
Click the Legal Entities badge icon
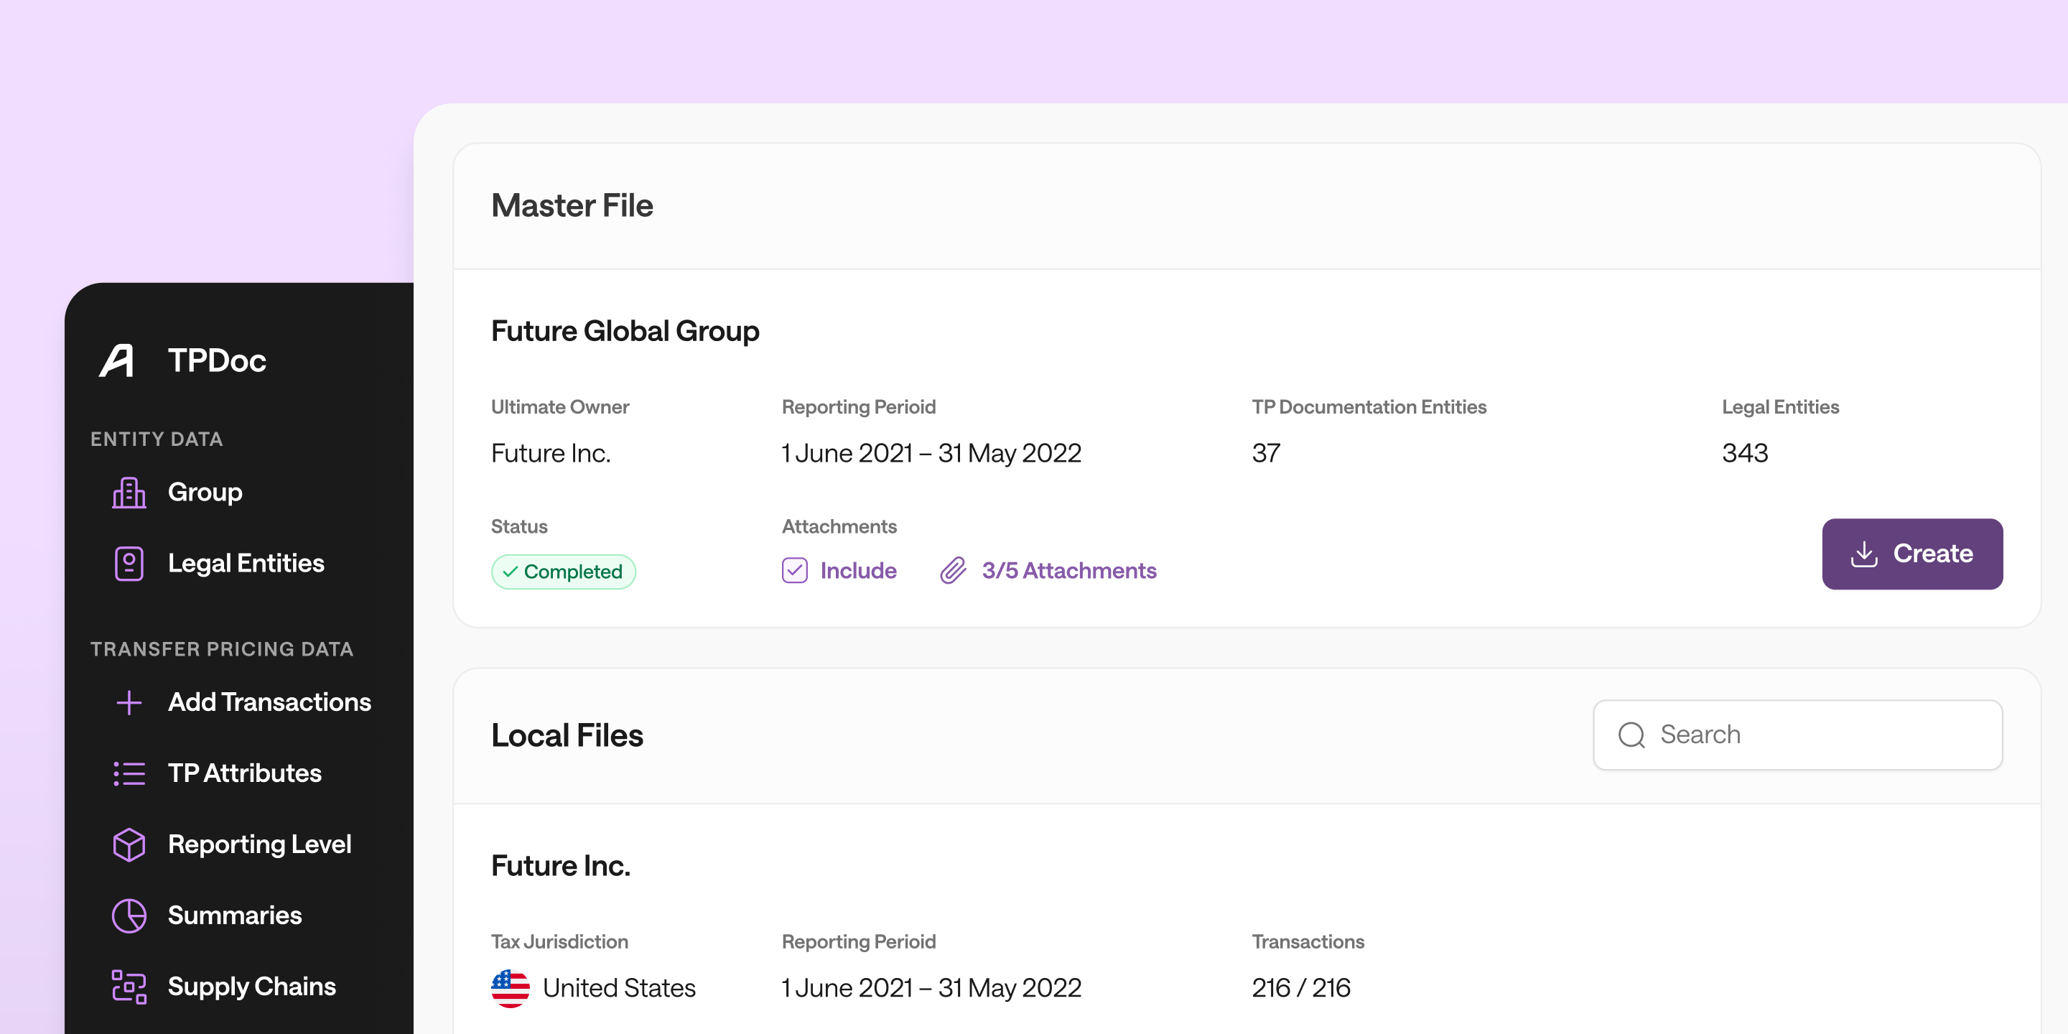coord(129,564)
